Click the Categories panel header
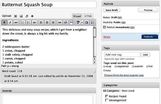 coord(130,85)
